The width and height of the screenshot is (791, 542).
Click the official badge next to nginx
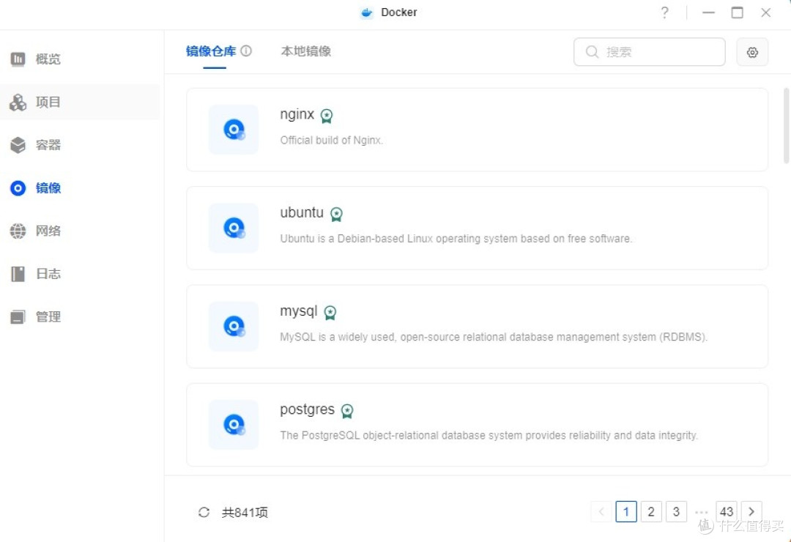[x=327, y=116]
